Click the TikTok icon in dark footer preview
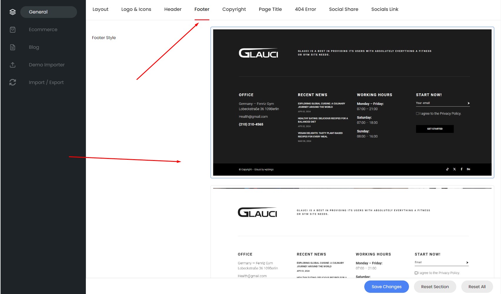 point(447,169)
